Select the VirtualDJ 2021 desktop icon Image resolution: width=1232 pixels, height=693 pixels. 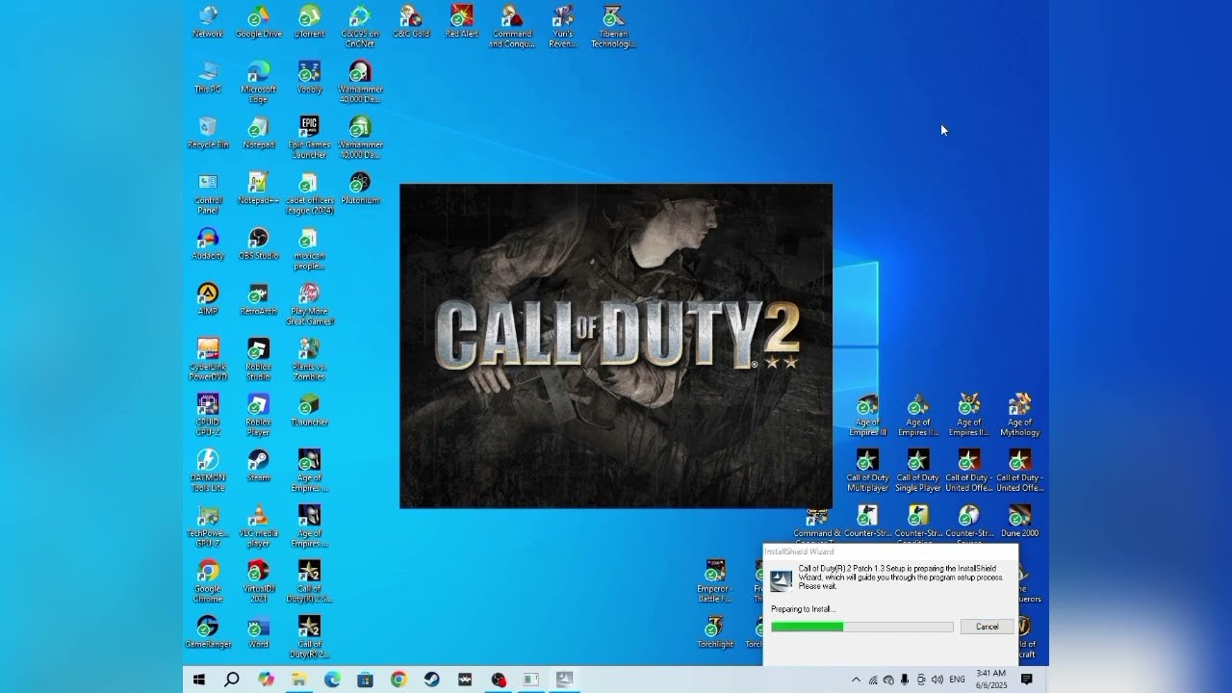coord(259,582)
